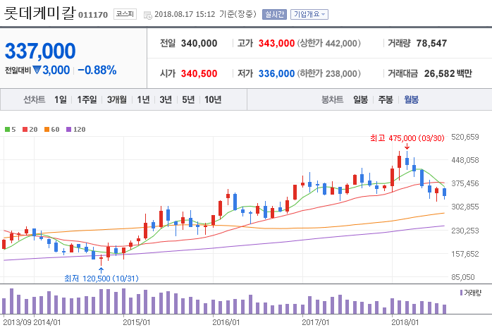Open the 기업개요 dropdown
This screenshot has height=330, width=492.
[x=309, y=14]
